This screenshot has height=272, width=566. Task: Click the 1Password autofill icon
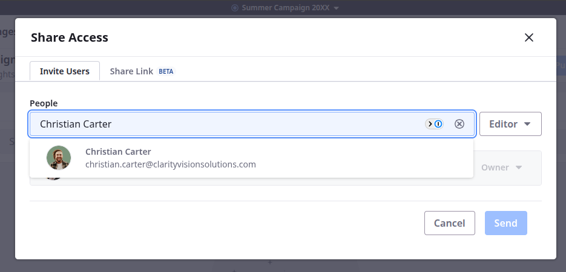[435, 124]
